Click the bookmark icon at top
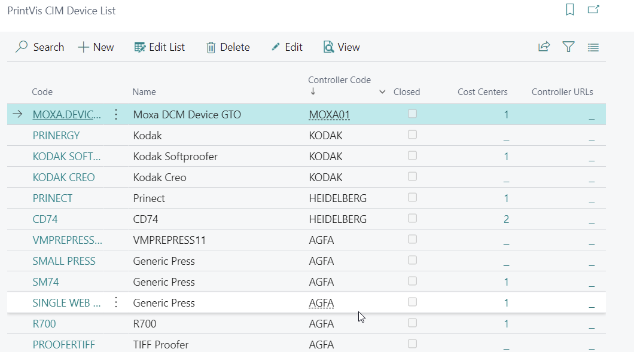Image resolution: width=634 pixels, height=352 pixels. 569,10
